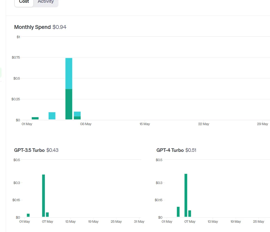Click the first bar in GPT-4 Turbo chart
270x232 pixels.
pos(178,212)
